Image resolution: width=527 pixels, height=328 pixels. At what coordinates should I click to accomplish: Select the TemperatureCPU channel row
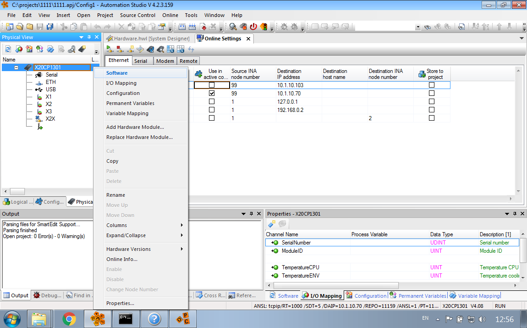pyautogui.click(x=392, y=267)
